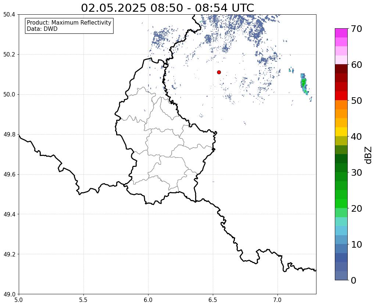This screenshot has height=306, width=376.
Task: Click the latitude axis label 49.0
Action: [x=9, y=294]
